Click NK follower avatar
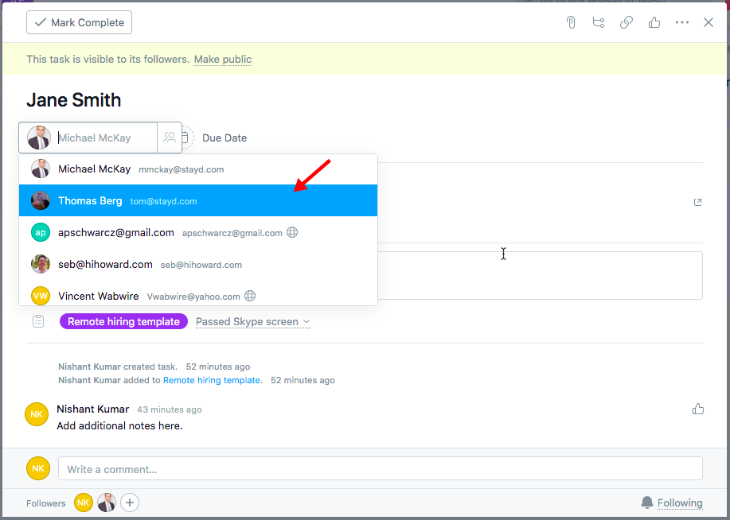The width and height of the screenshot is (730, 520). pos(84,503)
